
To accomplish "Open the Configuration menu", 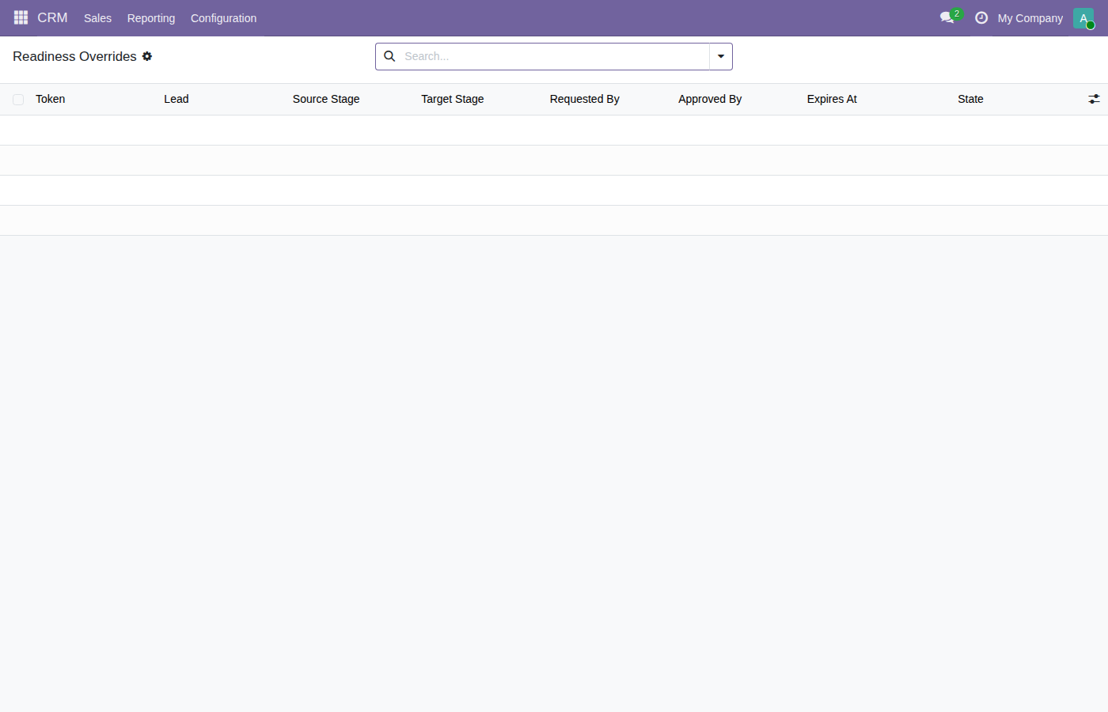I will pos(223,18).
